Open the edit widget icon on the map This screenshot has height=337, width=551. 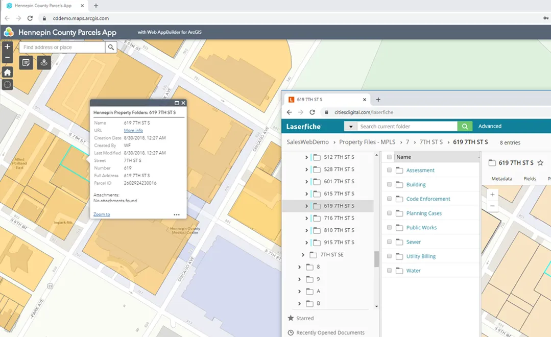click(26, 63)
